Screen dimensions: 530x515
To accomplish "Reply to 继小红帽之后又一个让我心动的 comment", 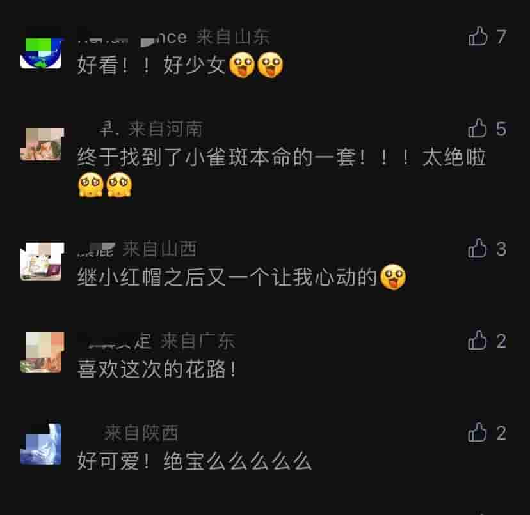I will point(242,277).
